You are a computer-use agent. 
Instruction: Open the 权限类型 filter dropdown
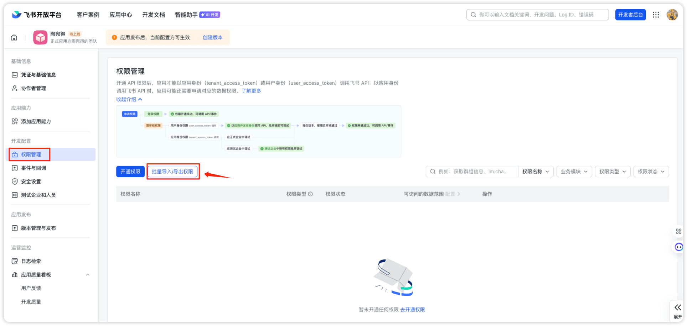click(613, 172)
